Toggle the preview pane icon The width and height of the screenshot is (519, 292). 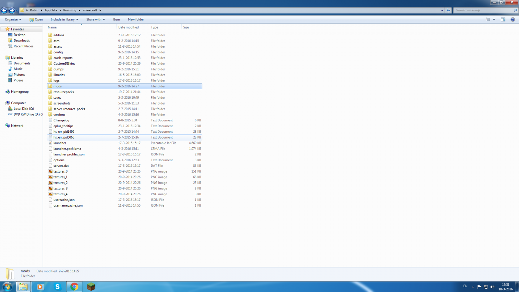click(503, 19)
